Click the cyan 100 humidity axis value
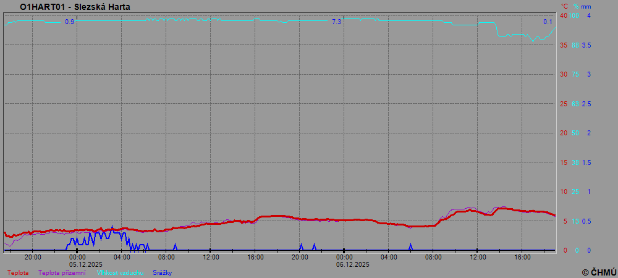This screenshot has width=618, height=278. pos(574,15)
